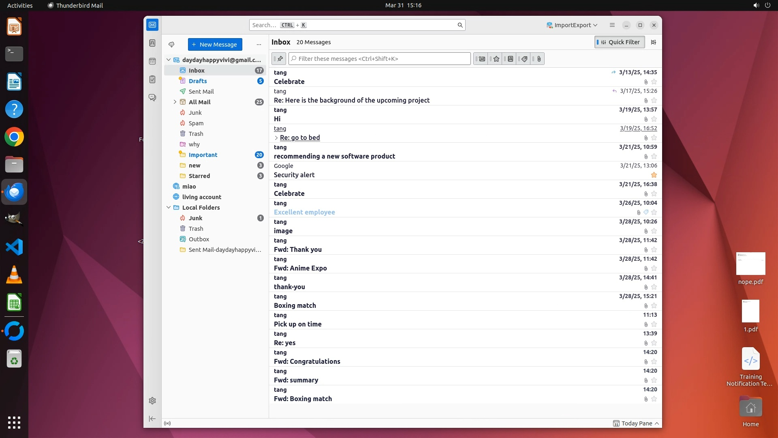The image size is (778, 438).
Task: Open the Address Book space
Action: (x=152, y=43)
